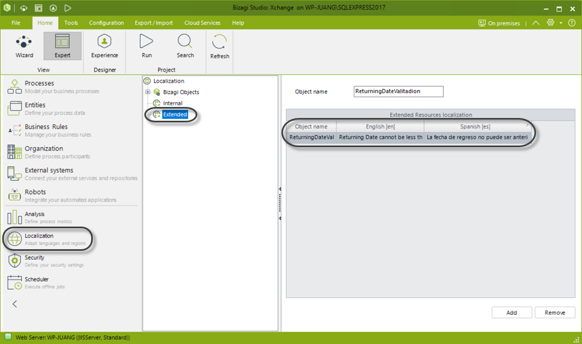Click the Bizagi logo in title bar
582x344 pixels.
[x=7, y=8]
